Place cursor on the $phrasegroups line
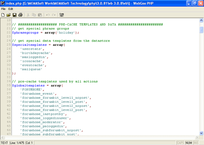The width and height of the screenshot is (204, 145). click(x=46, y=33)
